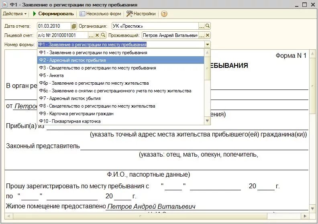The height and width of the screenshot is (224, 318).
Task: Click the ellipsis button for Лицевой счет
Action: [91, 35]
